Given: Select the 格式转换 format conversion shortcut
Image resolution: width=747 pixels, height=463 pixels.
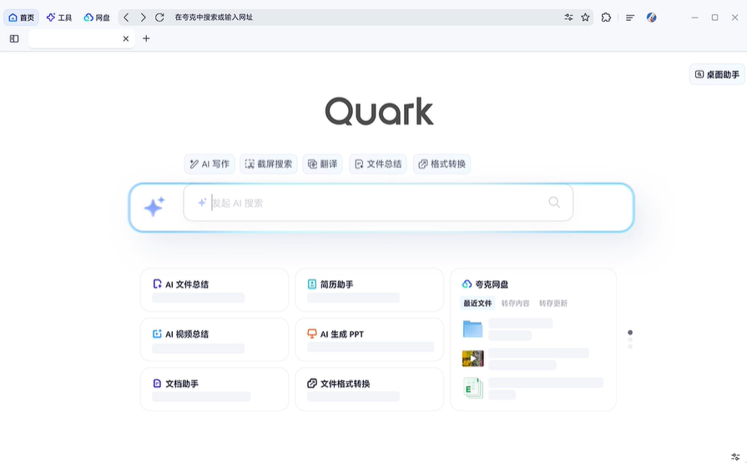Looking at the screenshot, I should pyautogui.click(x=442, y=164).
